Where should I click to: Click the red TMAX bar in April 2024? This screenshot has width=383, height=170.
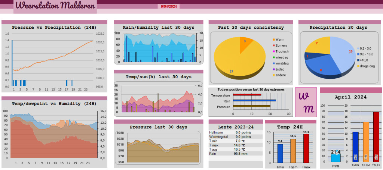[376, 136]
